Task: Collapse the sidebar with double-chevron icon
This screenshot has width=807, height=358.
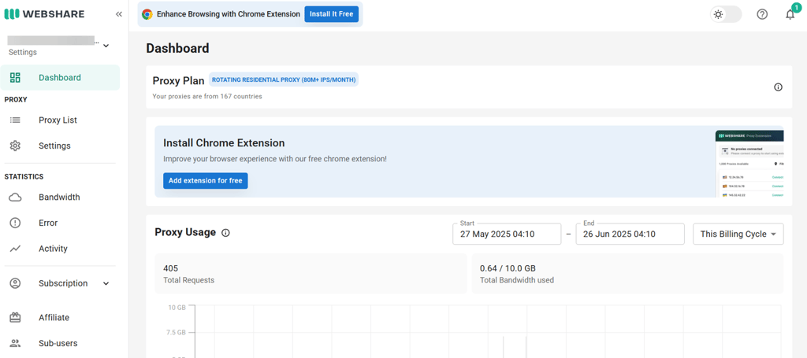Action: tap(119, 14)
